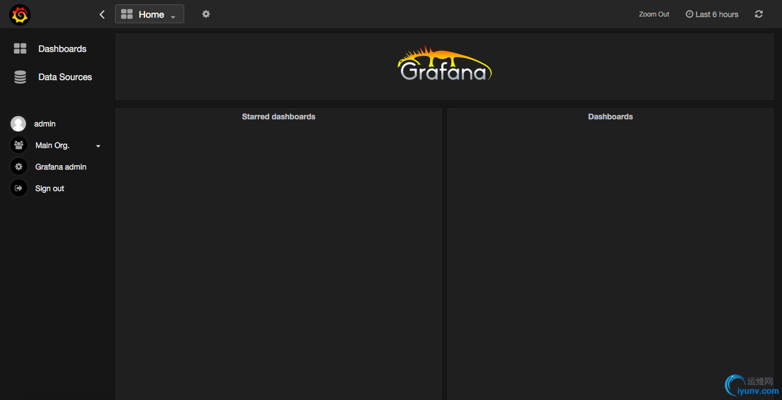782x400 pixels.
Task: Click the Grafana logo icon in top-left
Action: coord(19,15)
